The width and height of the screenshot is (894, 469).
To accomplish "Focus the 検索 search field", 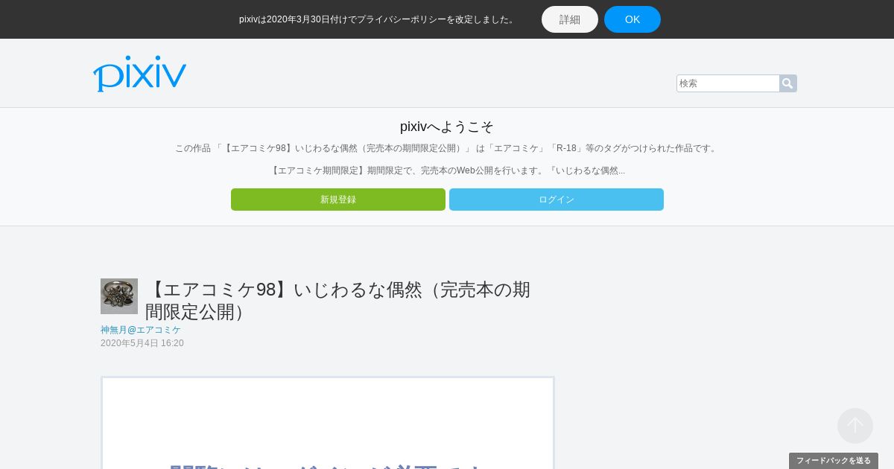I will click(x=728, y=83).
